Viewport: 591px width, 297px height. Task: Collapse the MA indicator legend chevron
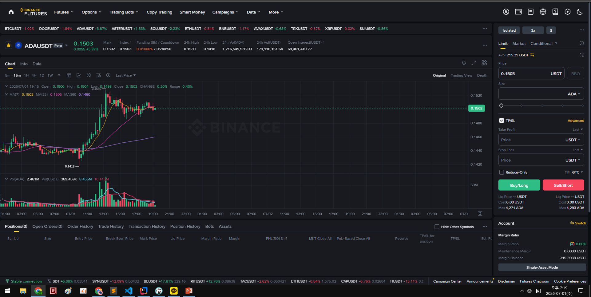(6, 94)
